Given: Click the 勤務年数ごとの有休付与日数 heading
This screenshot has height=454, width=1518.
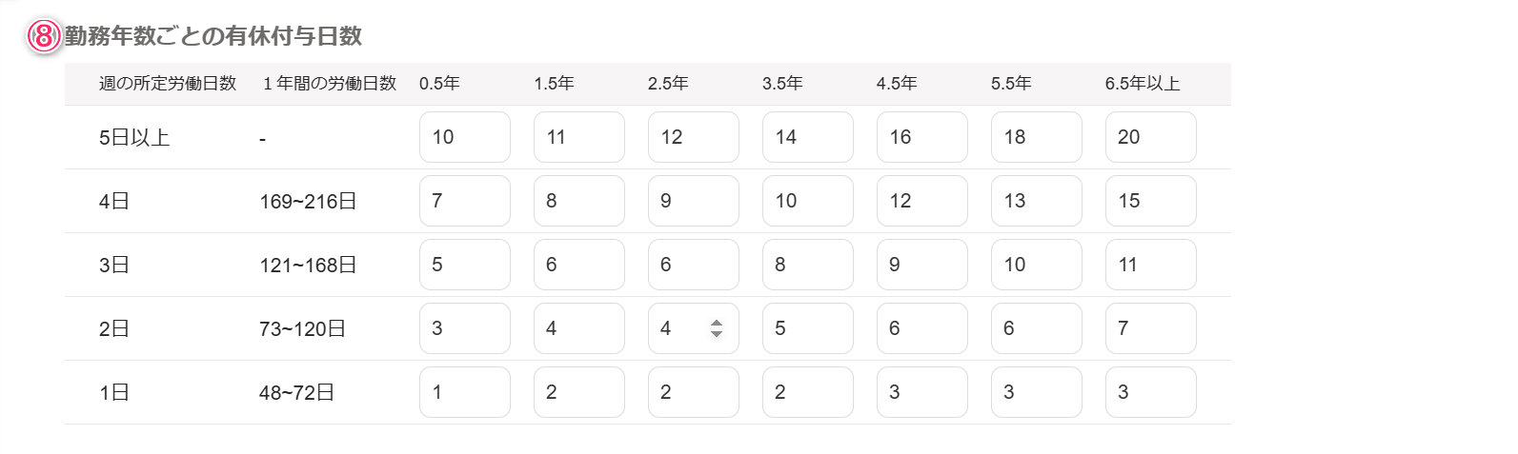Looking at the screenshot, I should pos(213,36).
